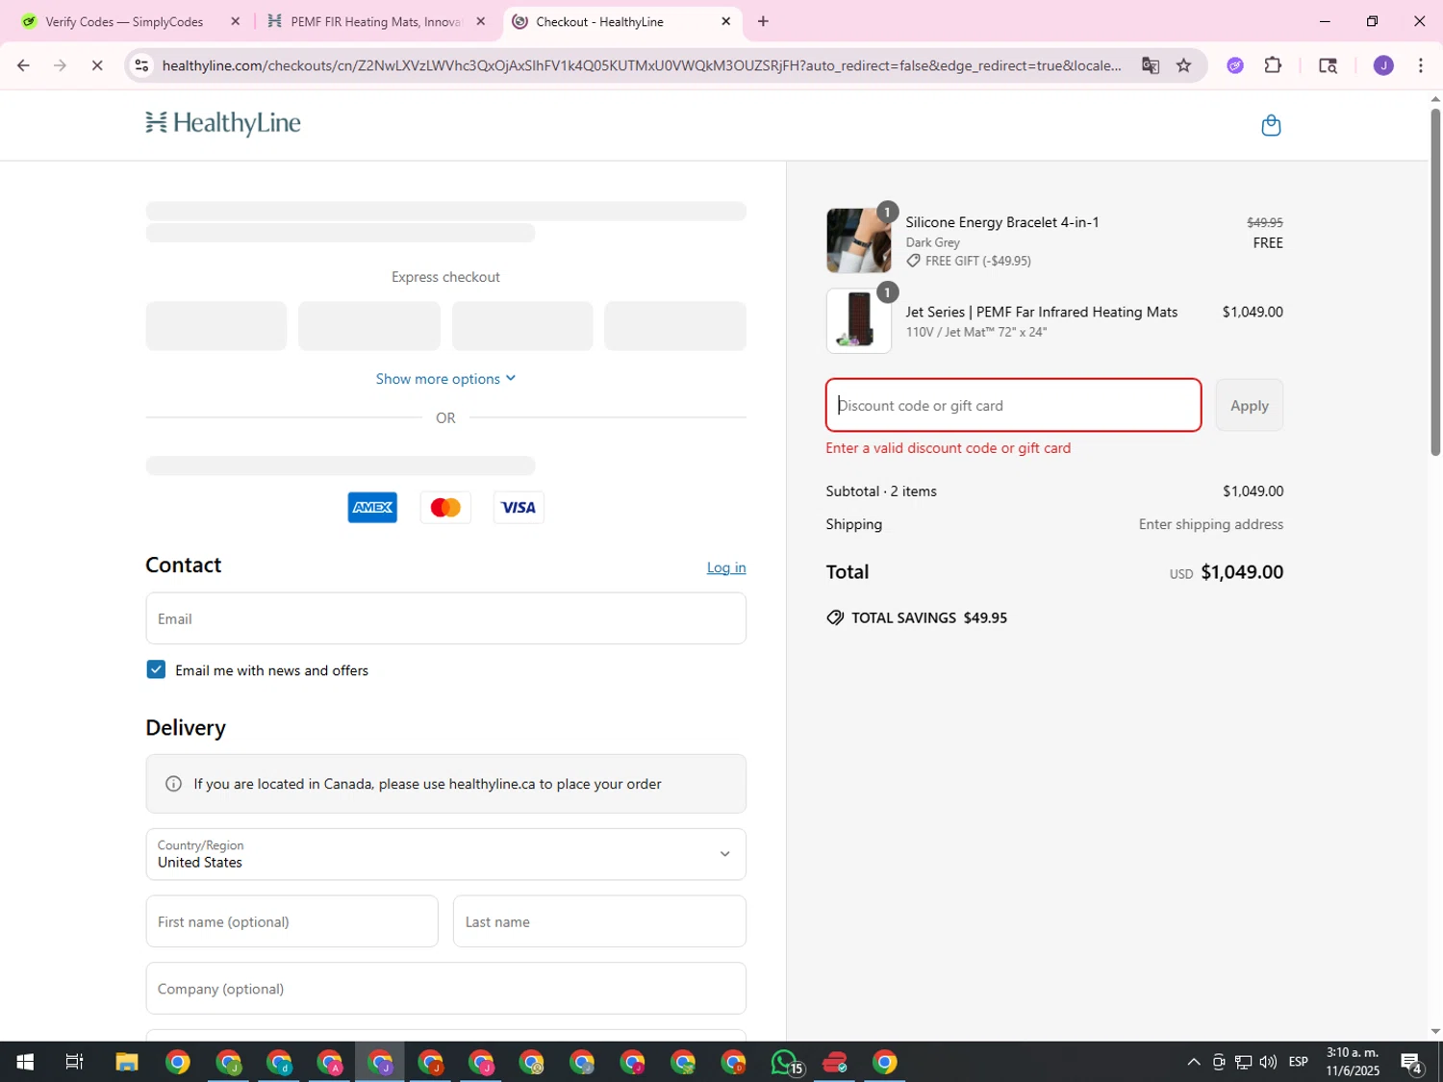Show hidden system tray icons
This screenshot has width=1443, height=1082.
[x=1193, y=1062]
